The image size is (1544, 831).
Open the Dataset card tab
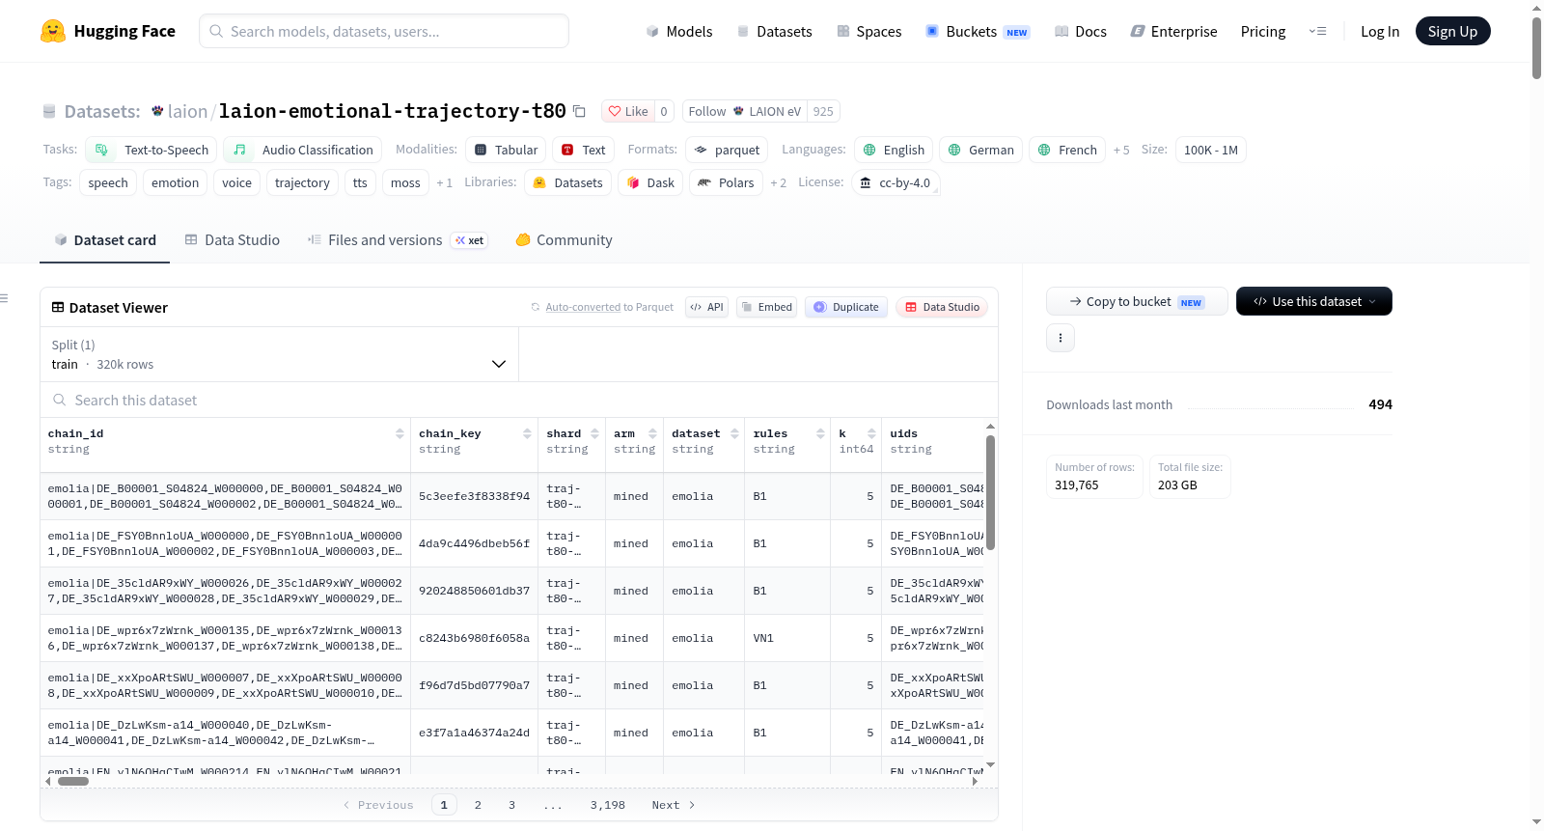pyautogui.click(x=104, y=240)
